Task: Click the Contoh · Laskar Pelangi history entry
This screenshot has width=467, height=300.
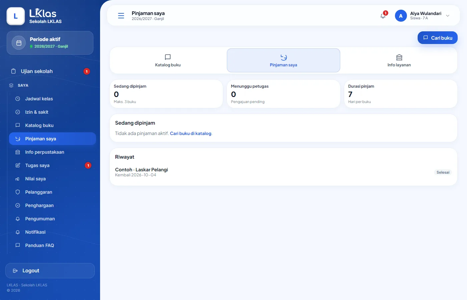Action: pyautogui.click(x=284, y=172)
